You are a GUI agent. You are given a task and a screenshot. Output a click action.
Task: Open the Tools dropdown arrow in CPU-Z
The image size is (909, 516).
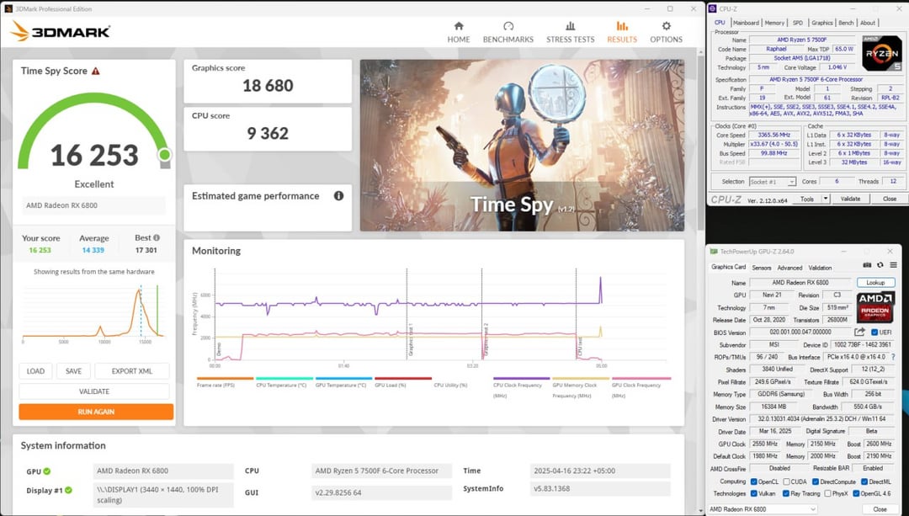tap(826, 199)
